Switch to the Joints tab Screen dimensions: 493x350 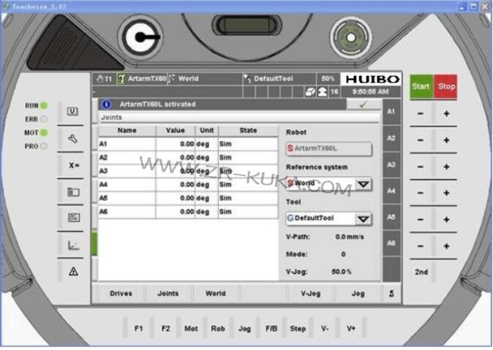168,294
